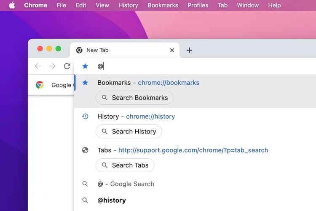This screenshot has height=211, width=316.
Task: Click the history clock icon in suggestions
Action: 85,116
